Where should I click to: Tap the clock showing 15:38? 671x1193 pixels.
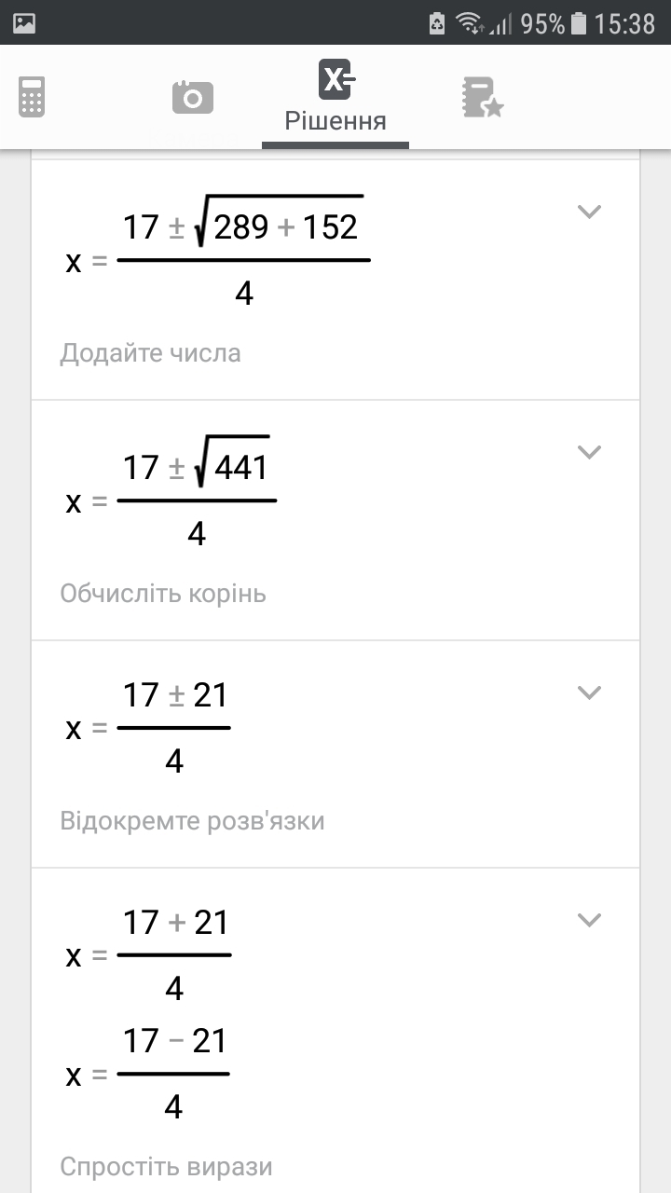pyautogui.click(x=624, y=23)
